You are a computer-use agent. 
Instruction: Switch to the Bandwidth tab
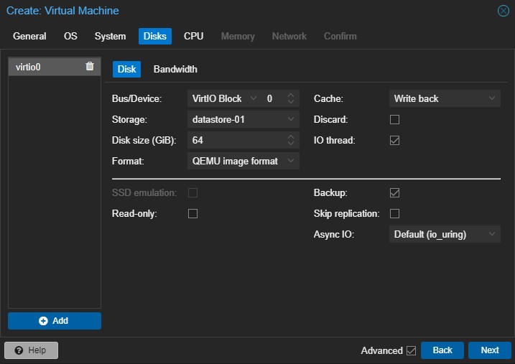point(175,69)
